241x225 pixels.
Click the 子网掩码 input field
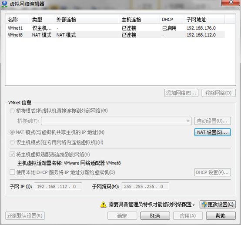pos(145,186)
